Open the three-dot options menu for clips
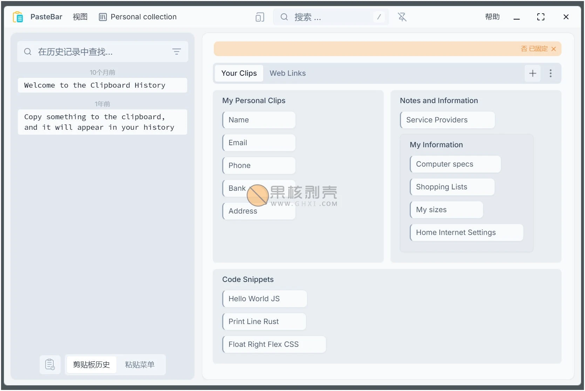Screen dimensions: 585x391 pyautogui.click(x=551, y=73)
